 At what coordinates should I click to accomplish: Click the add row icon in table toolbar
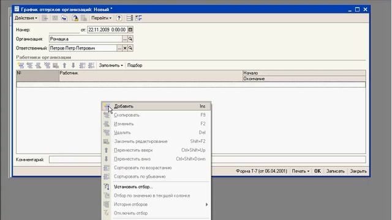tap(21, 65)
